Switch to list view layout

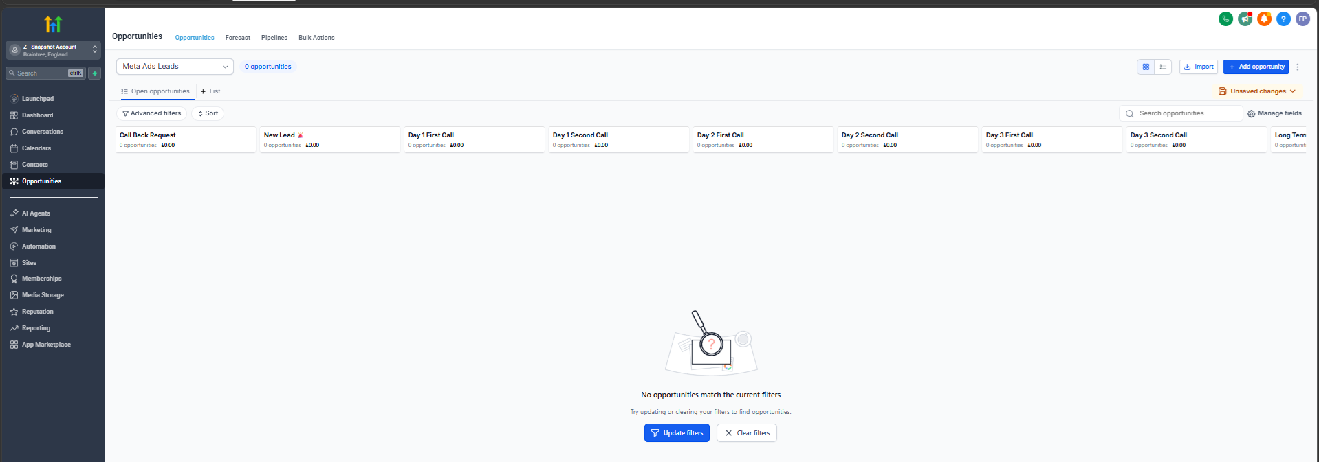pyautogui.click(x=1163, y=67)
